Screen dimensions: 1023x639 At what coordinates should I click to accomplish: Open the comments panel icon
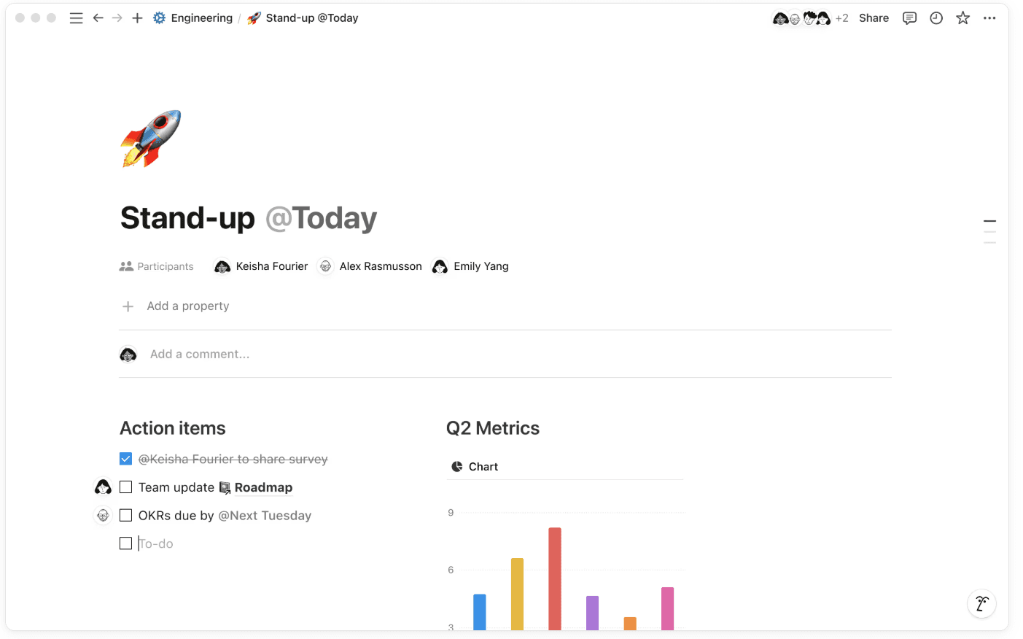909,18
